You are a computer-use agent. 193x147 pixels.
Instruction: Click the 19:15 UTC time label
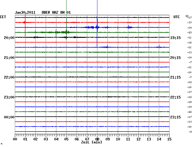[175, 37]
